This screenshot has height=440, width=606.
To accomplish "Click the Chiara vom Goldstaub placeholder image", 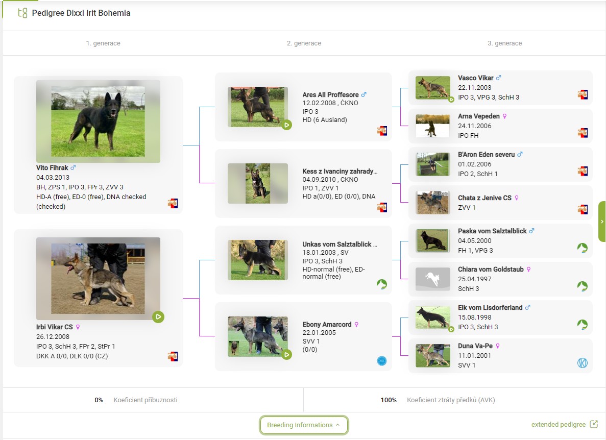I will (x=433, y=279).
